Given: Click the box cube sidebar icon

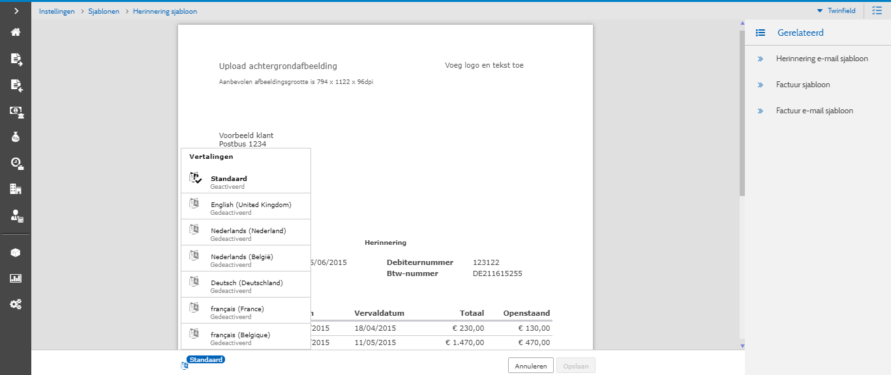Looking at the screenshot, I should coord(16,253).
